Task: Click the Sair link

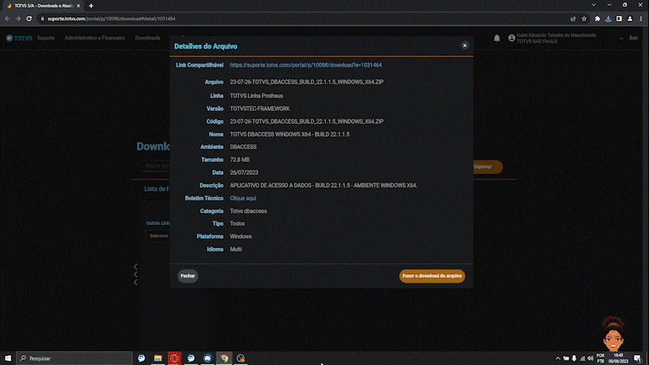Action: tap(633, 38)
